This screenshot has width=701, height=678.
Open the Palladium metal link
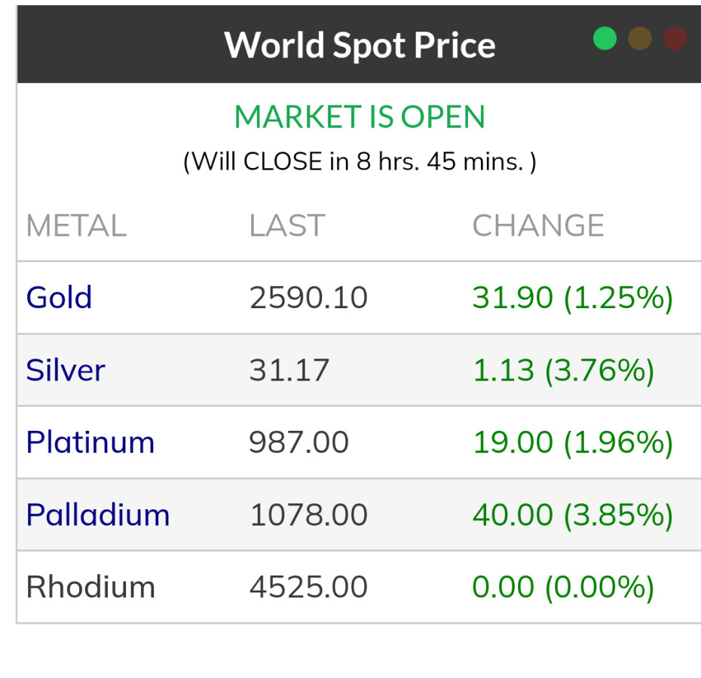tap(98, 515)
